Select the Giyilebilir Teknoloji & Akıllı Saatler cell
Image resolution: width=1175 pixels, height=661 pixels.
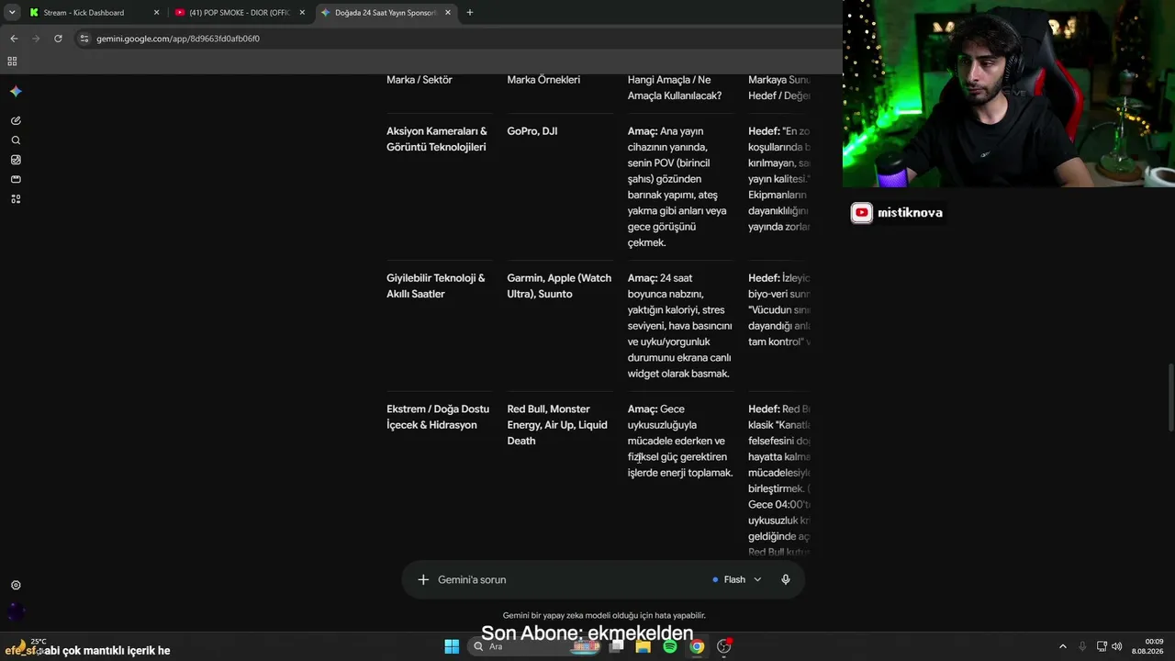tap(436, 286)
